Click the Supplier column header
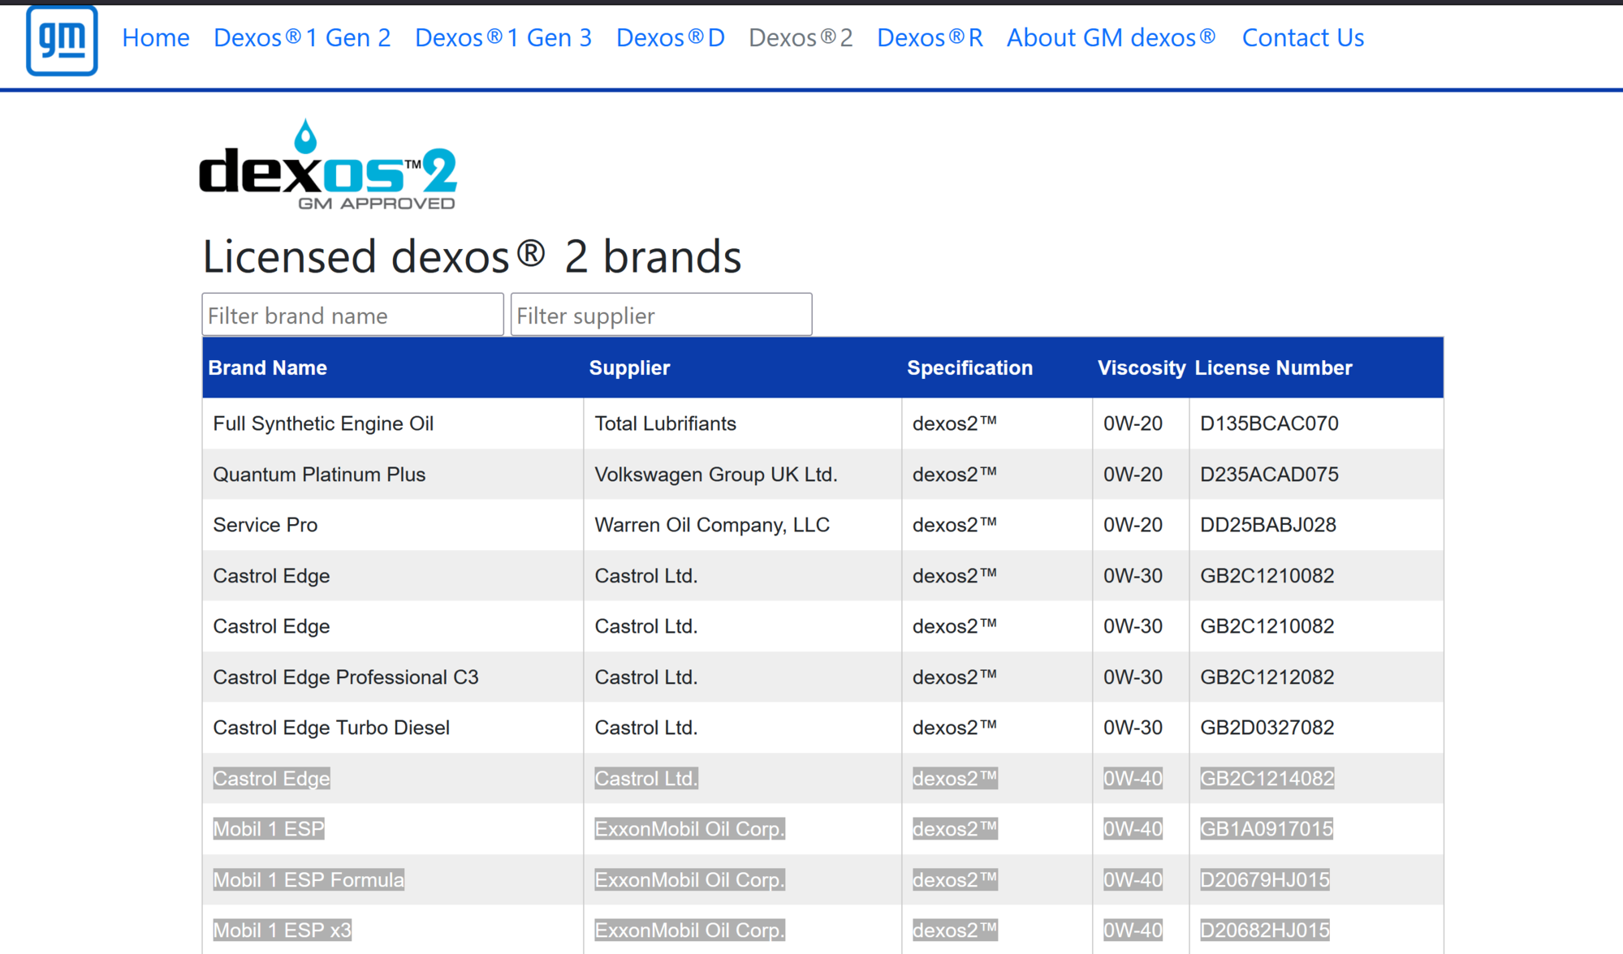 click(x=629, y=367)
